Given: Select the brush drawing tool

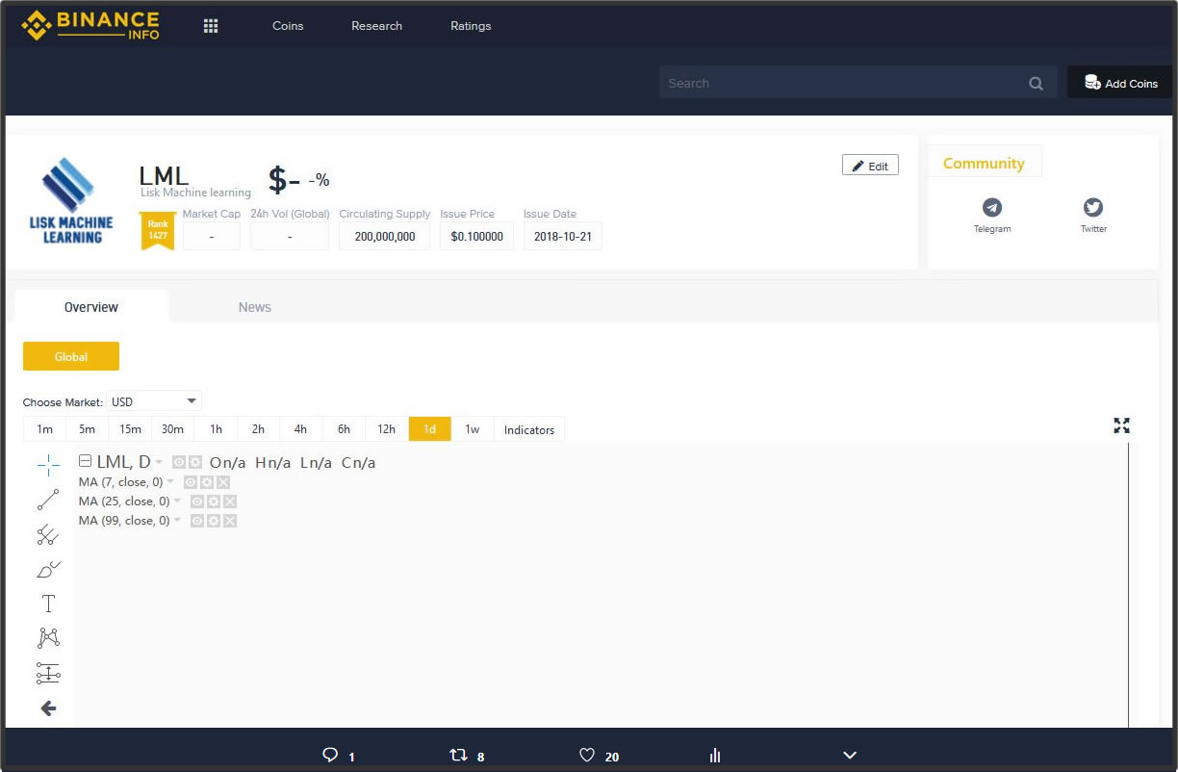Looking at the screenshot, I should point(48,569).
